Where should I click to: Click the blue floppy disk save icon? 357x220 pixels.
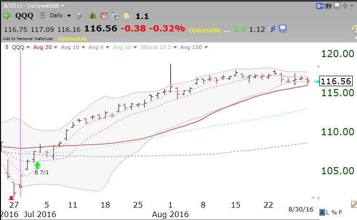[283, 29]
